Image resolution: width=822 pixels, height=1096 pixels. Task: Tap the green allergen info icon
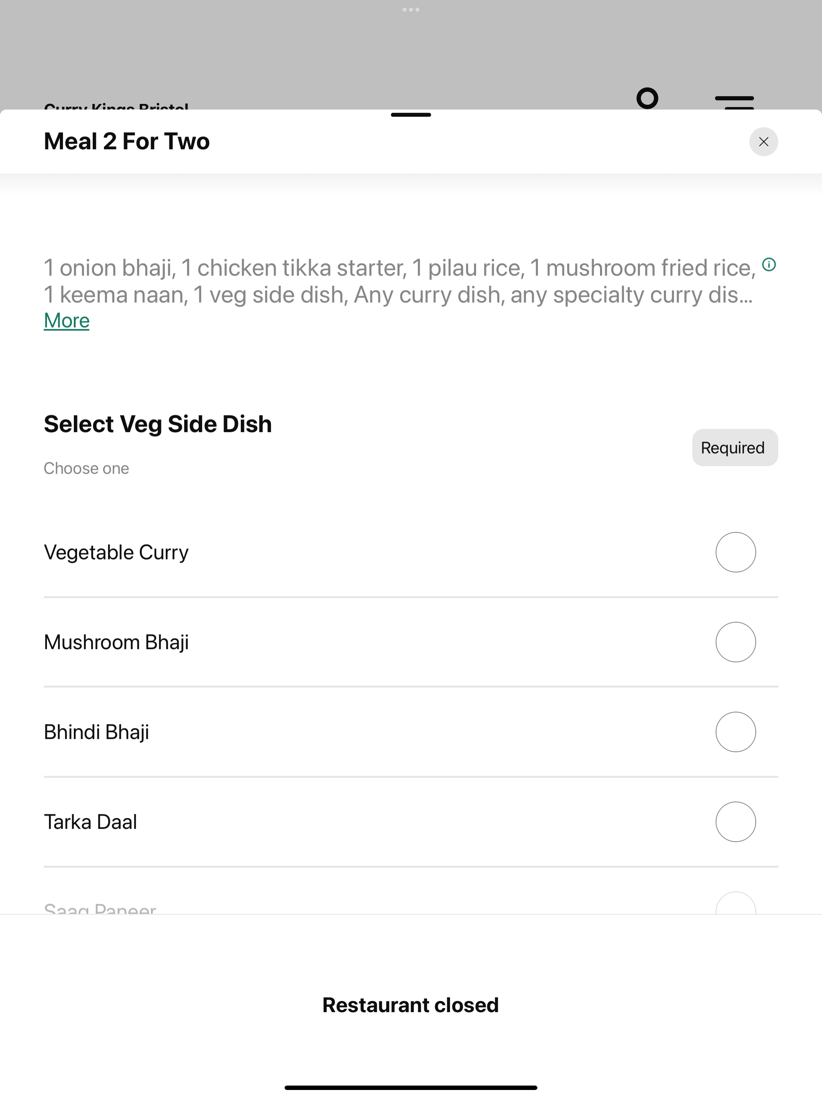point(769,265)
